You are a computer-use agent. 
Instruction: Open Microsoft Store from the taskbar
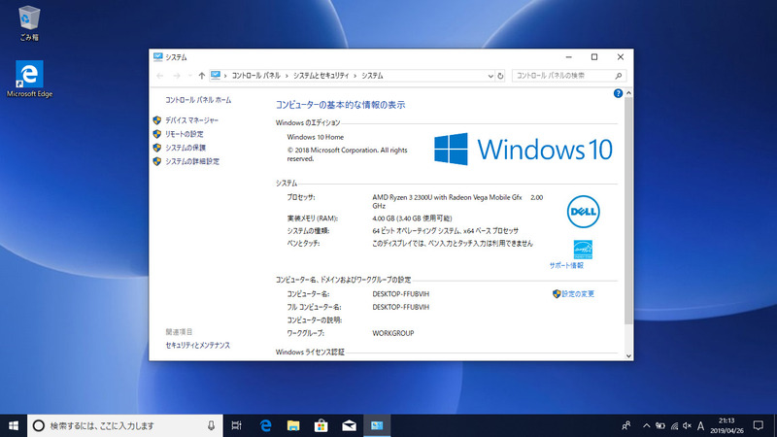(321, 425)
